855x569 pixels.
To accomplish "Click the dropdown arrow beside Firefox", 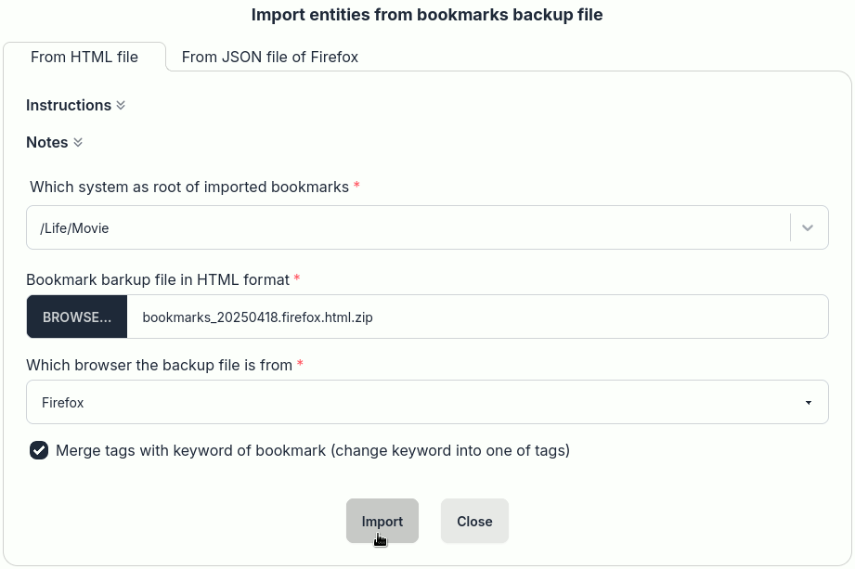I will tap(807, 402).
